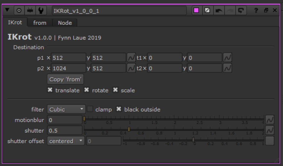Open node help with the question mark

[x=256, y=11]
